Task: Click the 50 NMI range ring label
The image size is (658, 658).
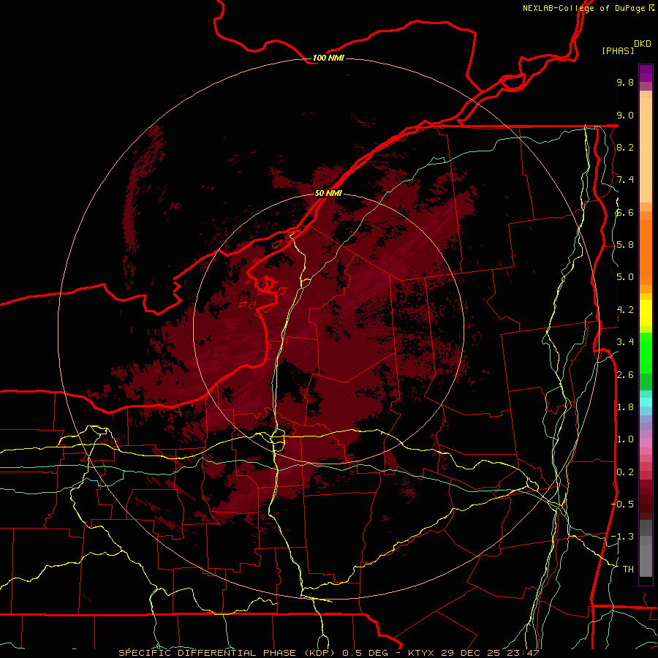Action: pos(328,193)
